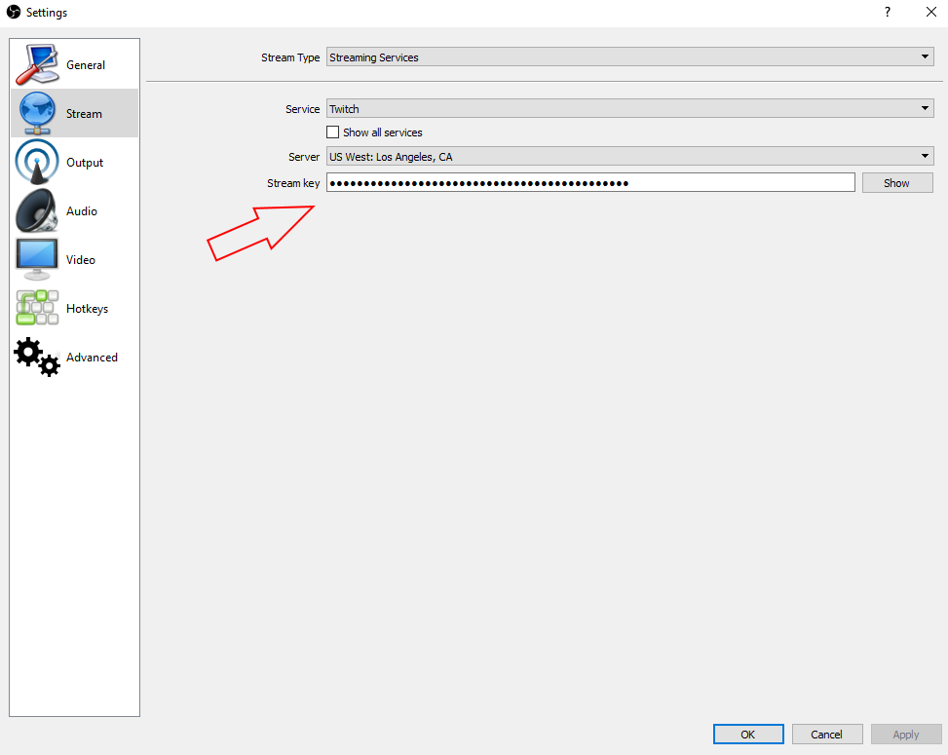Click the Hotkeys keyboard icon
The height and width of the screenshot is (755, 948).
pyautogui.click(x=37, y=308)
